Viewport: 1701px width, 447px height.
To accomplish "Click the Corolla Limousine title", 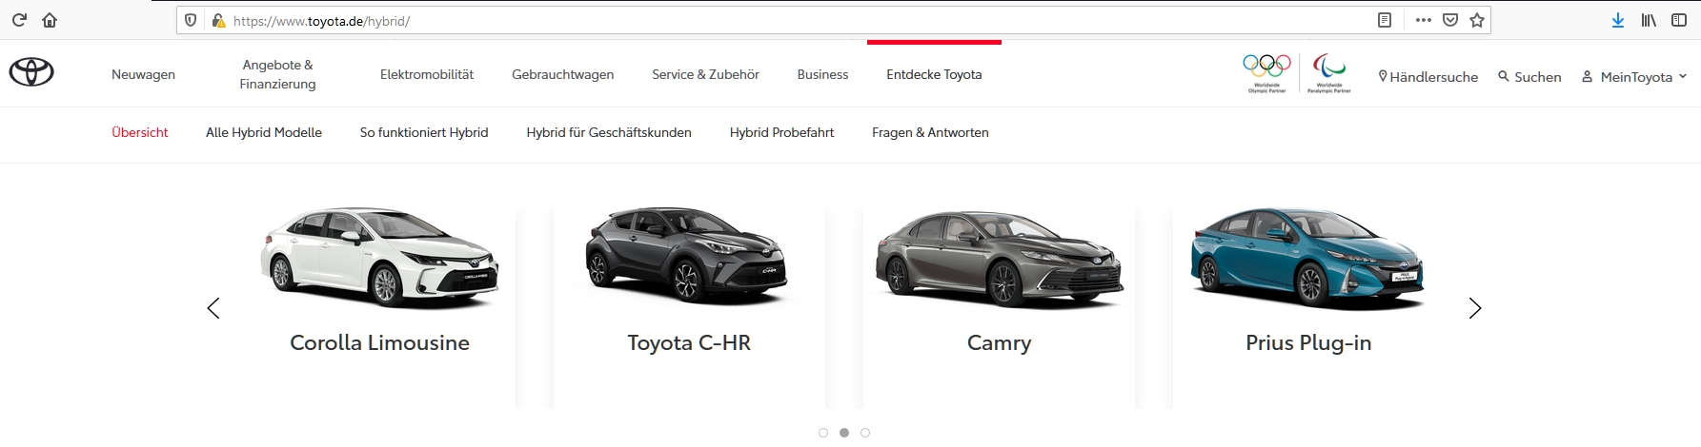I will tap(379, 342).
